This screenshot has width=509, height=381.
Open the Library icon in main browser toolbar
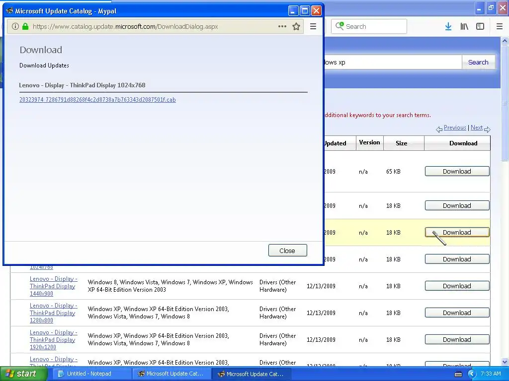[x=464, y=27]
